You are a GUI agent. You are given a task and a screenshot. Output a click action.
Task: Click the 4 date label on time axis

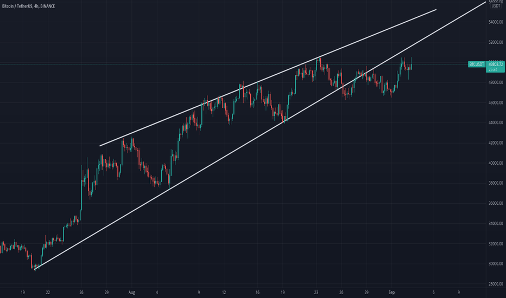[x=157, y=293]
